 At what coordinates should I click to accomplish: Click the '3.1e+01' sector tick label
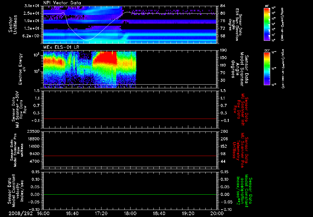(31, 6)
